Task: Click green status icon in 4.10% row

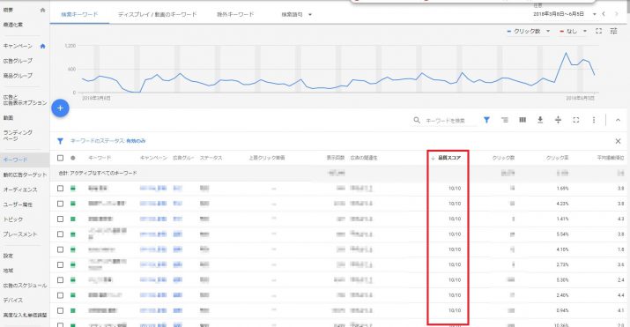Action: (x=73, y=249)
